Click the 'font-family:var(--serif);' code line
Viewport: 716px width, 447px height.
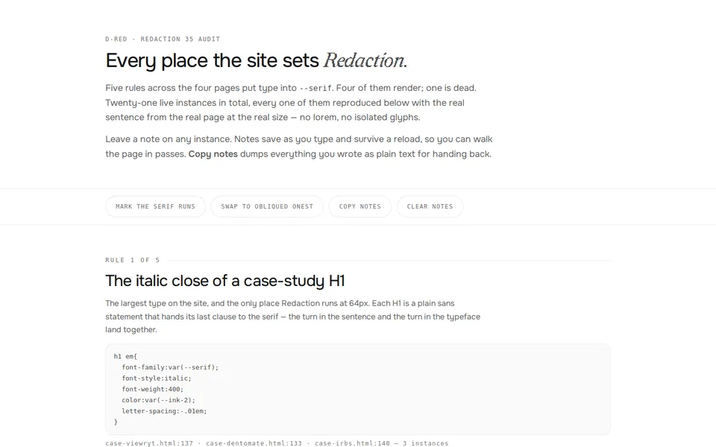pos(170,367)
